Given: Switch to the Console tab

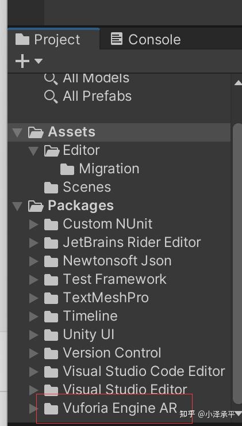Looking at the screenshot, I should tap(146, 39).
